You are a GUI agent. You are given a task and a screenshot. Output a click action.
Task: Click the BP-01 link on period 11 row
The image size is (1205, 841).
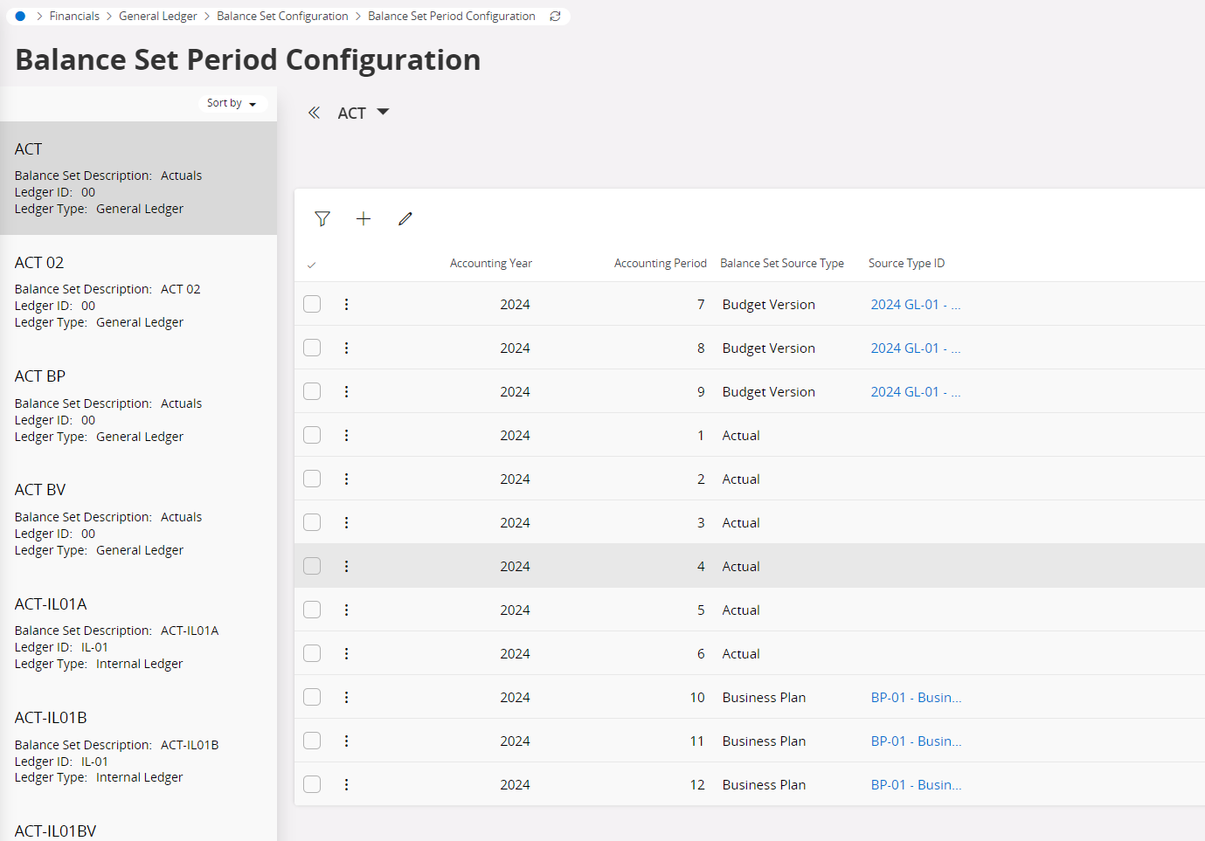click(x=916, y=741)
